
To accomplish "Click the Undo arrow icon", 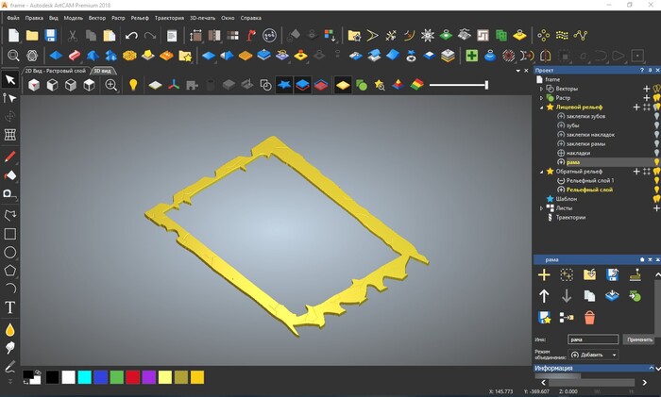I will click(x=130, y=36).
